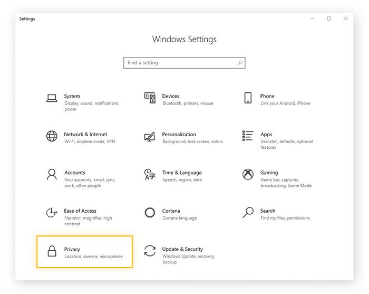This screenshot has width=369, height=294.
Task: Close the Settings window
Action: pos(345,18)
